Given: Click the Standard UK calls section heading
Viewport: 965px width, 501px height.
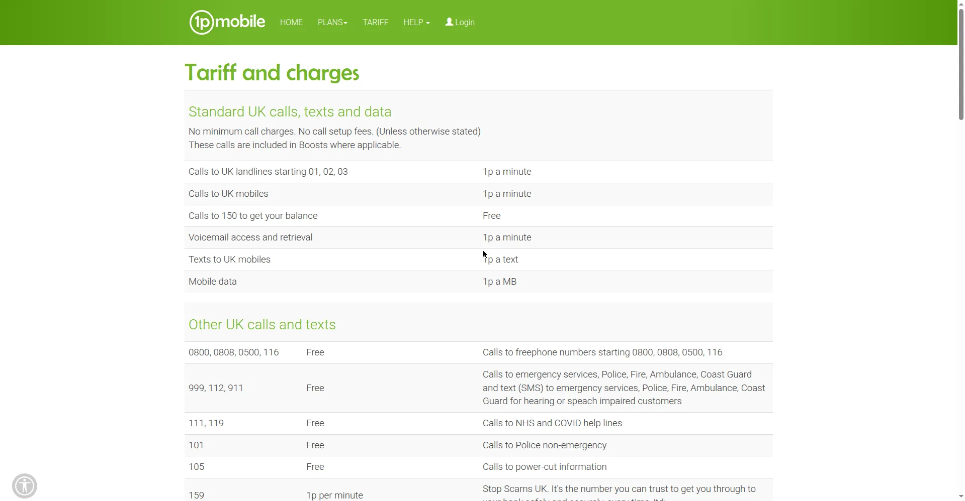Looking at the screenshot, I should click(x=290, y=111).
